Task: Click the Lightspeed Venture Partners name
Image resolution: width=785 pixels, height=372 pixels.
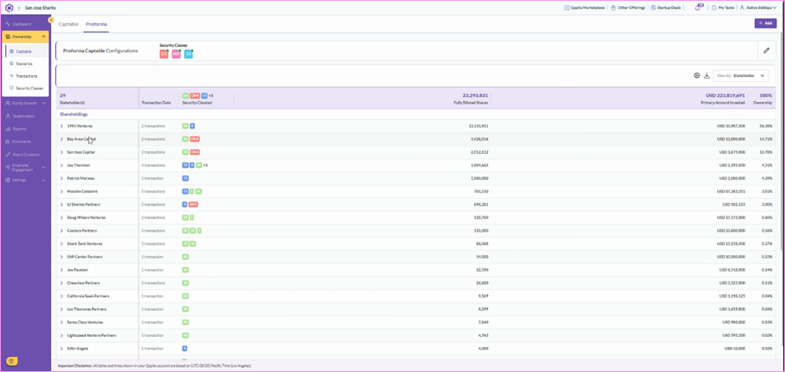Action: click(91, 335)
